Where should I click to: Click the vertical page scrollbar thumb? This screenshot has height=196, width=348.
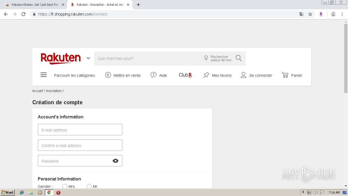coord(346,59)
